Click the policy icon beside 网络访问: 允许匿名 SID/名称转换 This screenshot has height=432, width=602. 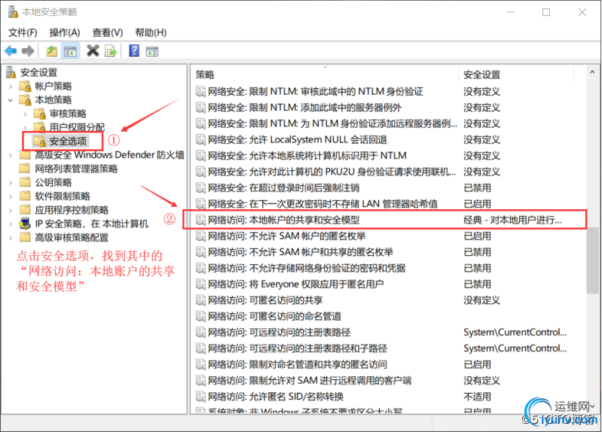pos(200,397)
